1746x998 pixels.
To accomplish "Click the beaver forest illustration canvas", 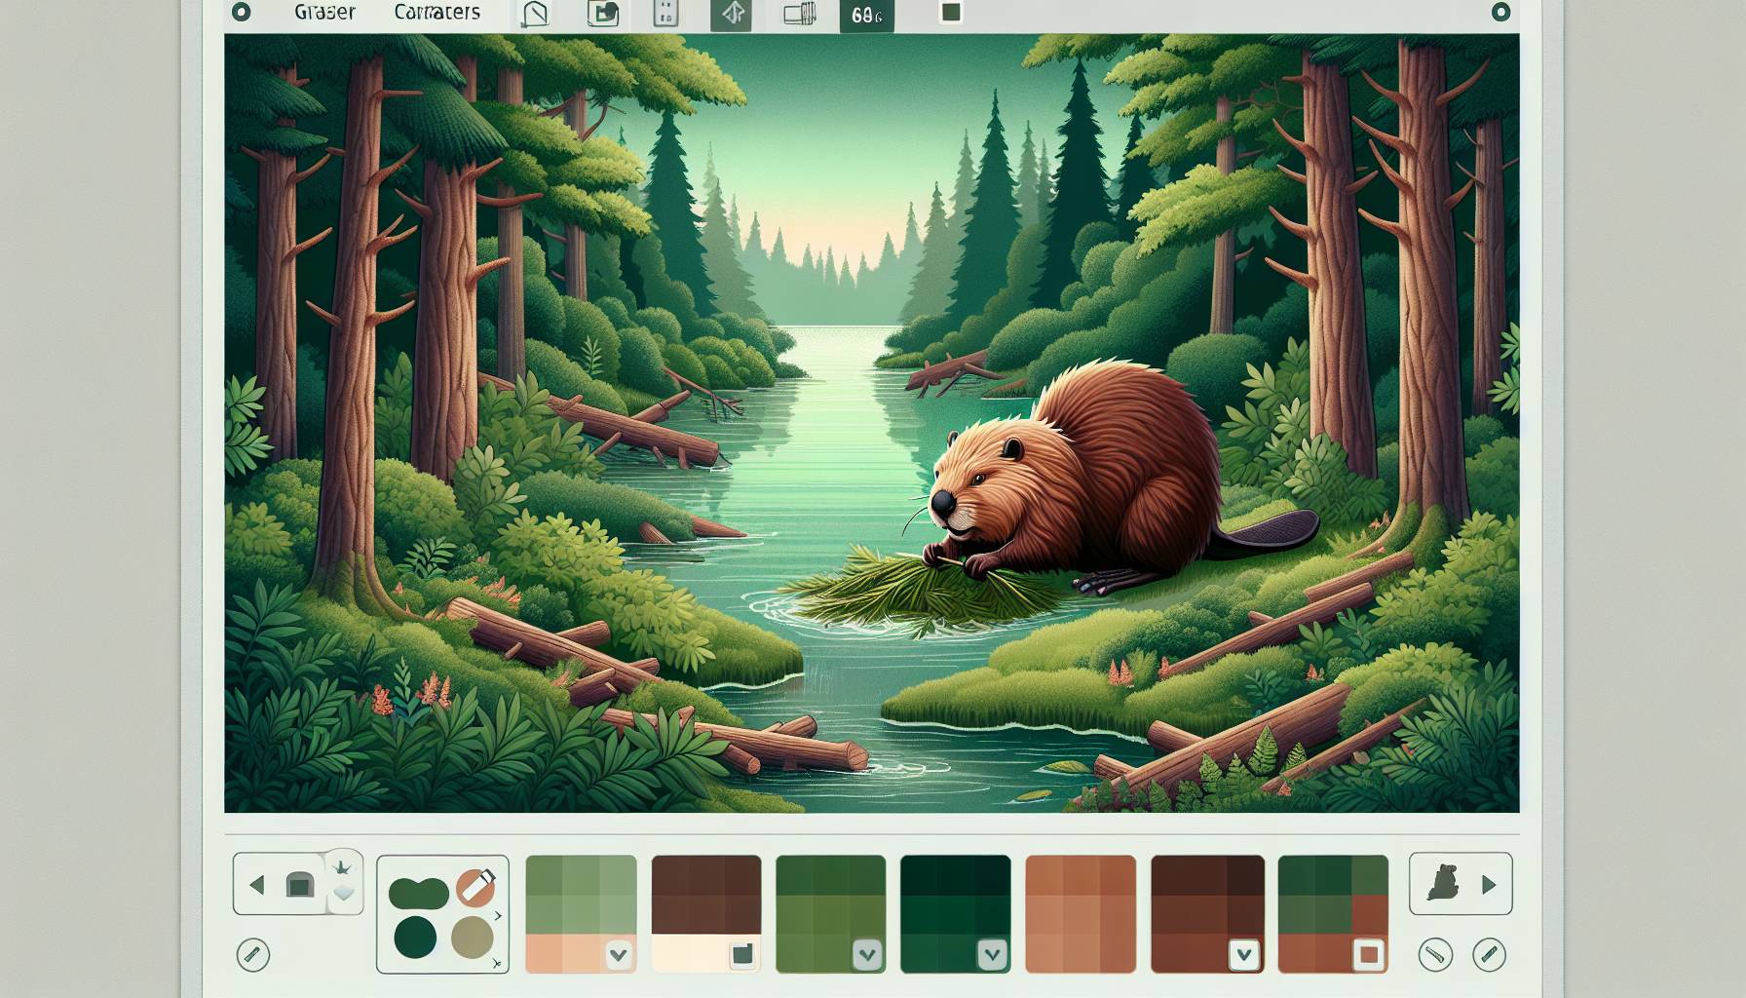I will point(872,423).
